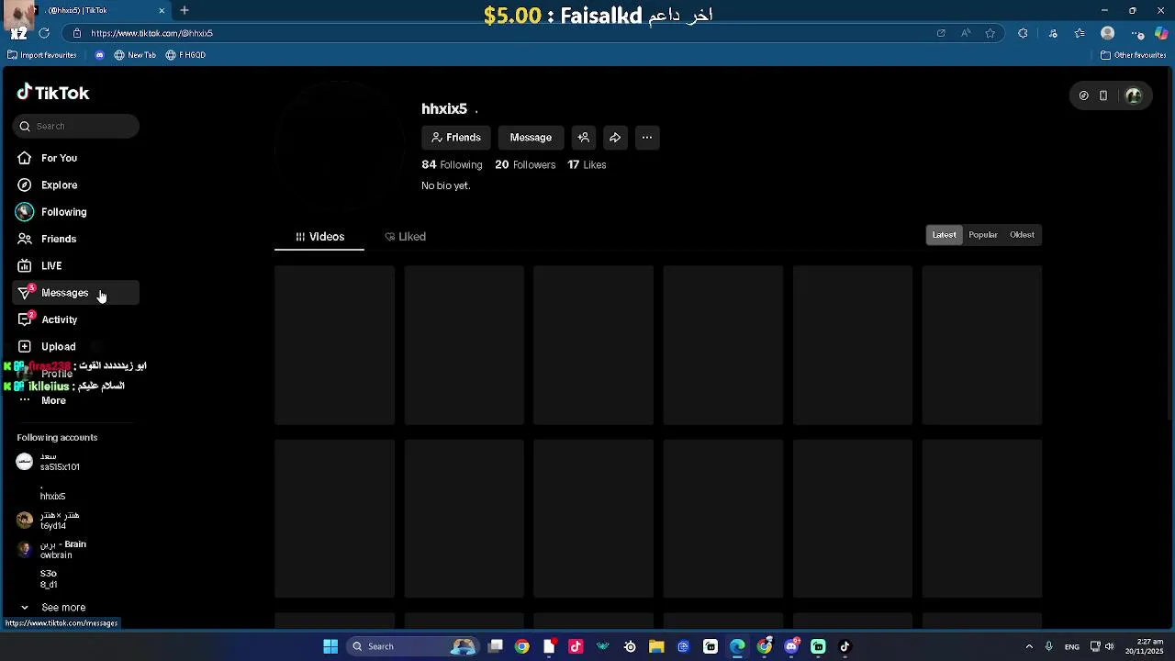Click the get coins icon top right

[1084, 95]
